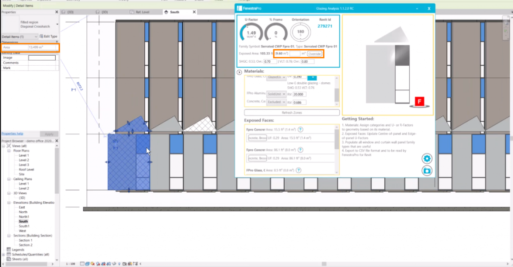Screen dimensions: 513x267
Task: Toggle Shadows icon in view control bar
Action: (x=98, y=263)
